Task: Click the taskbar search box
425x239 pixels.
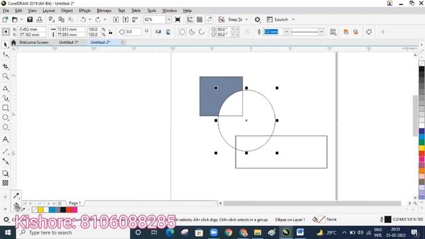Action: tap(73, 232)
